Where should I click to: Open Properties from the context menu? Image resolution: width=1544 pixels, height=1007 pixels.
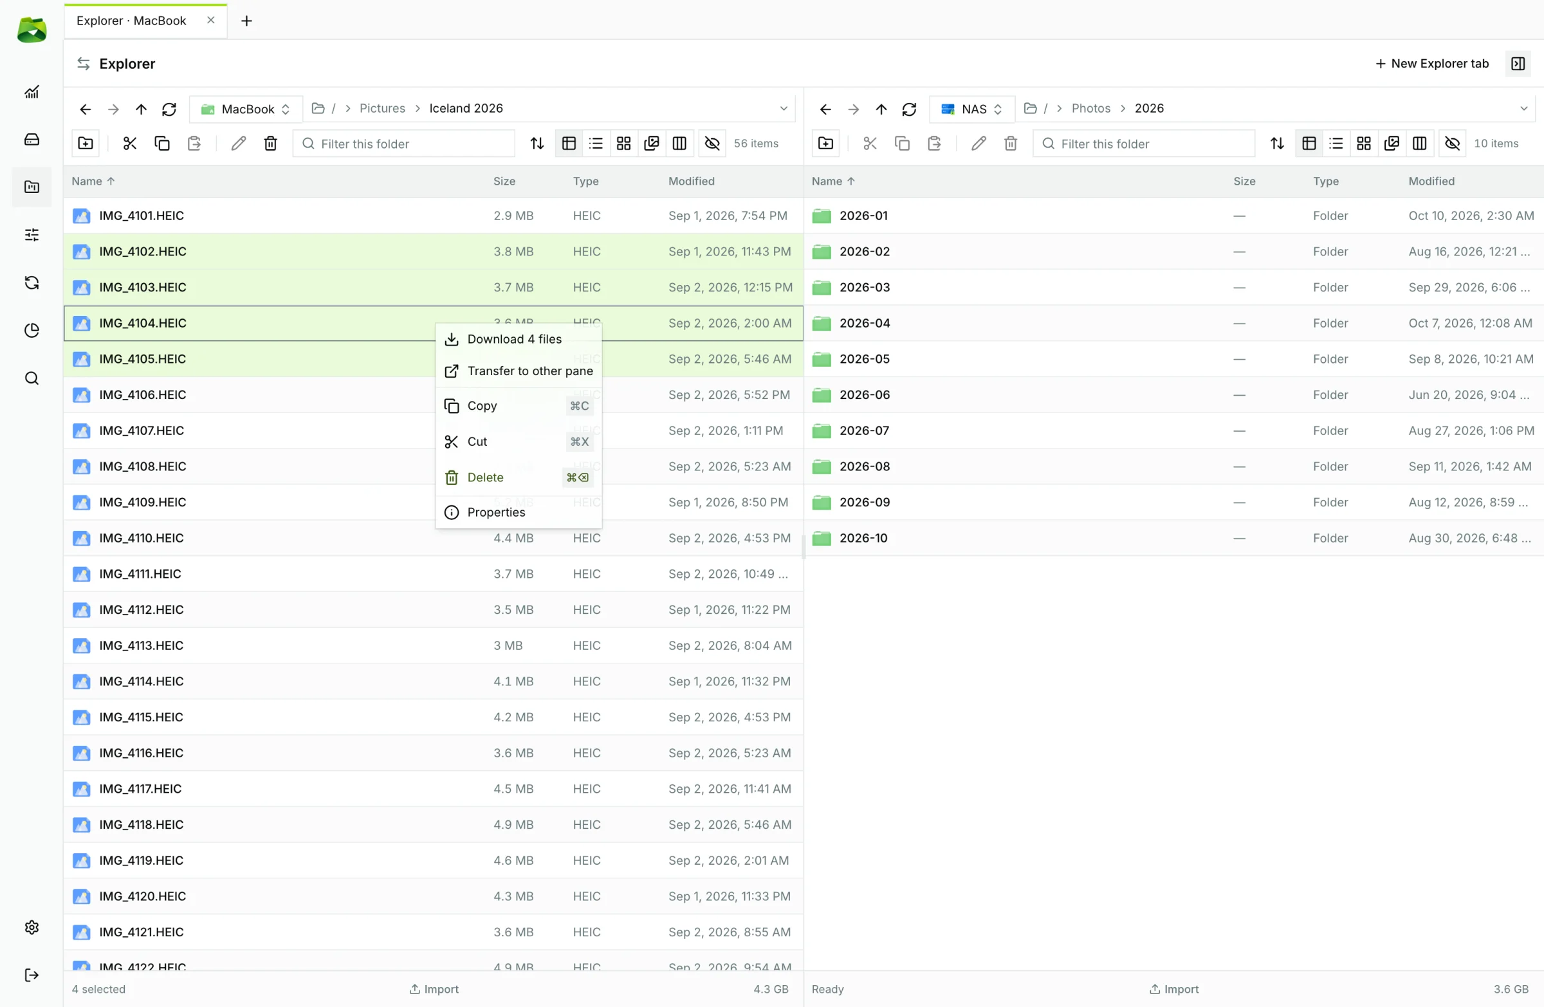tap(519, 512)
